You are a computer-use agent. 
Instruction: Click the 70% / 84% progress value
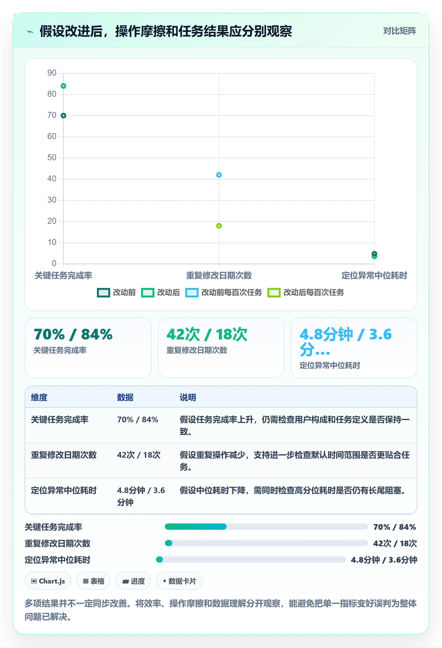(395, 527)
